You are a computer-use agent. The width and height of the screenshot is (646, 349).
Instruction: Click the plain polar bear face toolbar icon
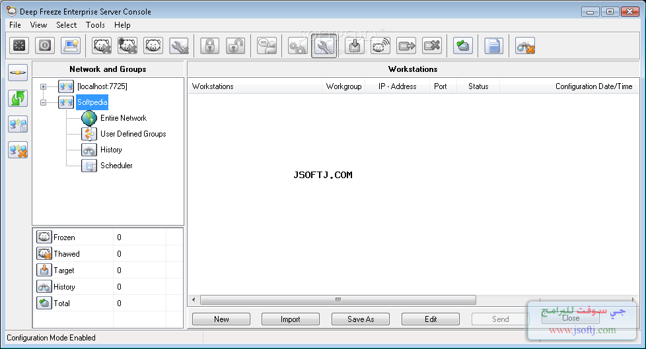tap(153, 46)
